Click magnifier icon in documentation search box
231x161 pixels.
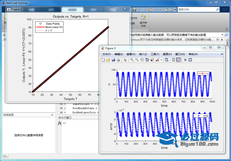click(217, 10)
